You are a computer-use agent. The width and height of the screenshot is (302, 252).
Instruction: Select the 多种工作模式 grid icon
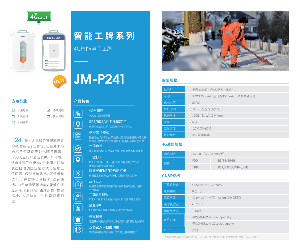[x=78, y=135]
